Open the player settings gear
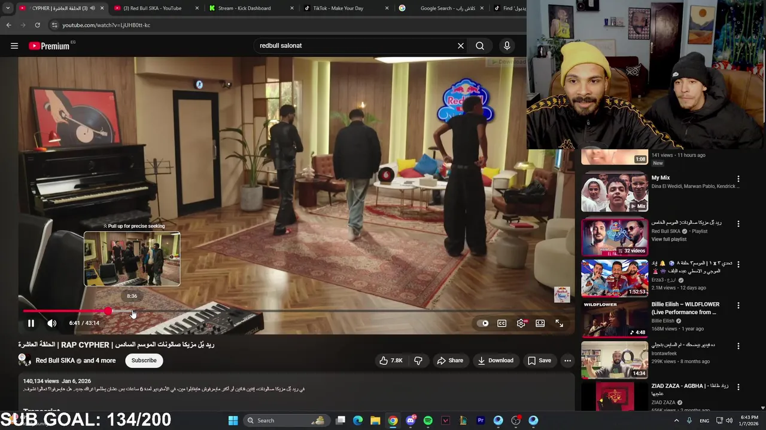The height and width of the screenshot is (430, 766). (x=521, y=323)
